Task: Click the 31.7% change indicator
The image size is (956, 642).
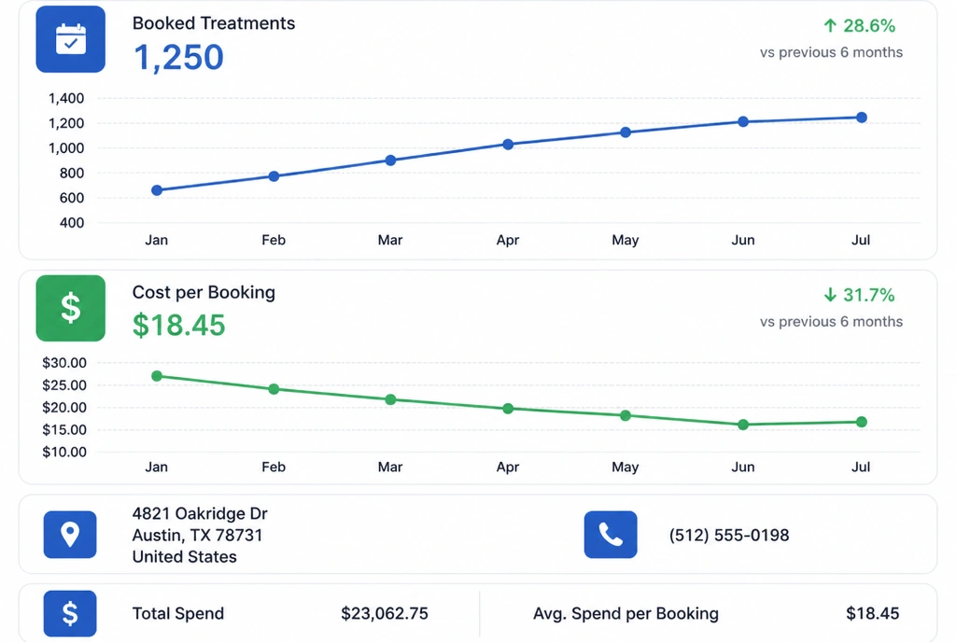Action: click(x=869, y=295)
